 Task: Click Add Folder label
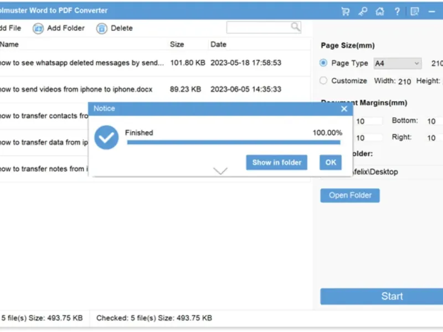[66, 28]
